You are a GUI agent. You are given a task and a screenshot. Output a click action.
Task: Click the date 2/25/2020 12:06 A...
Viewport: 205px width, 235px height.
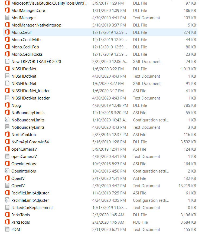pos(110,61)
